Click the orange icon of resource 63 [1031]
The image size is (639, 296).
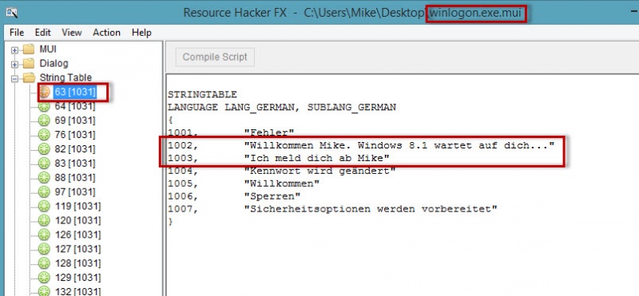pos(45,92)
